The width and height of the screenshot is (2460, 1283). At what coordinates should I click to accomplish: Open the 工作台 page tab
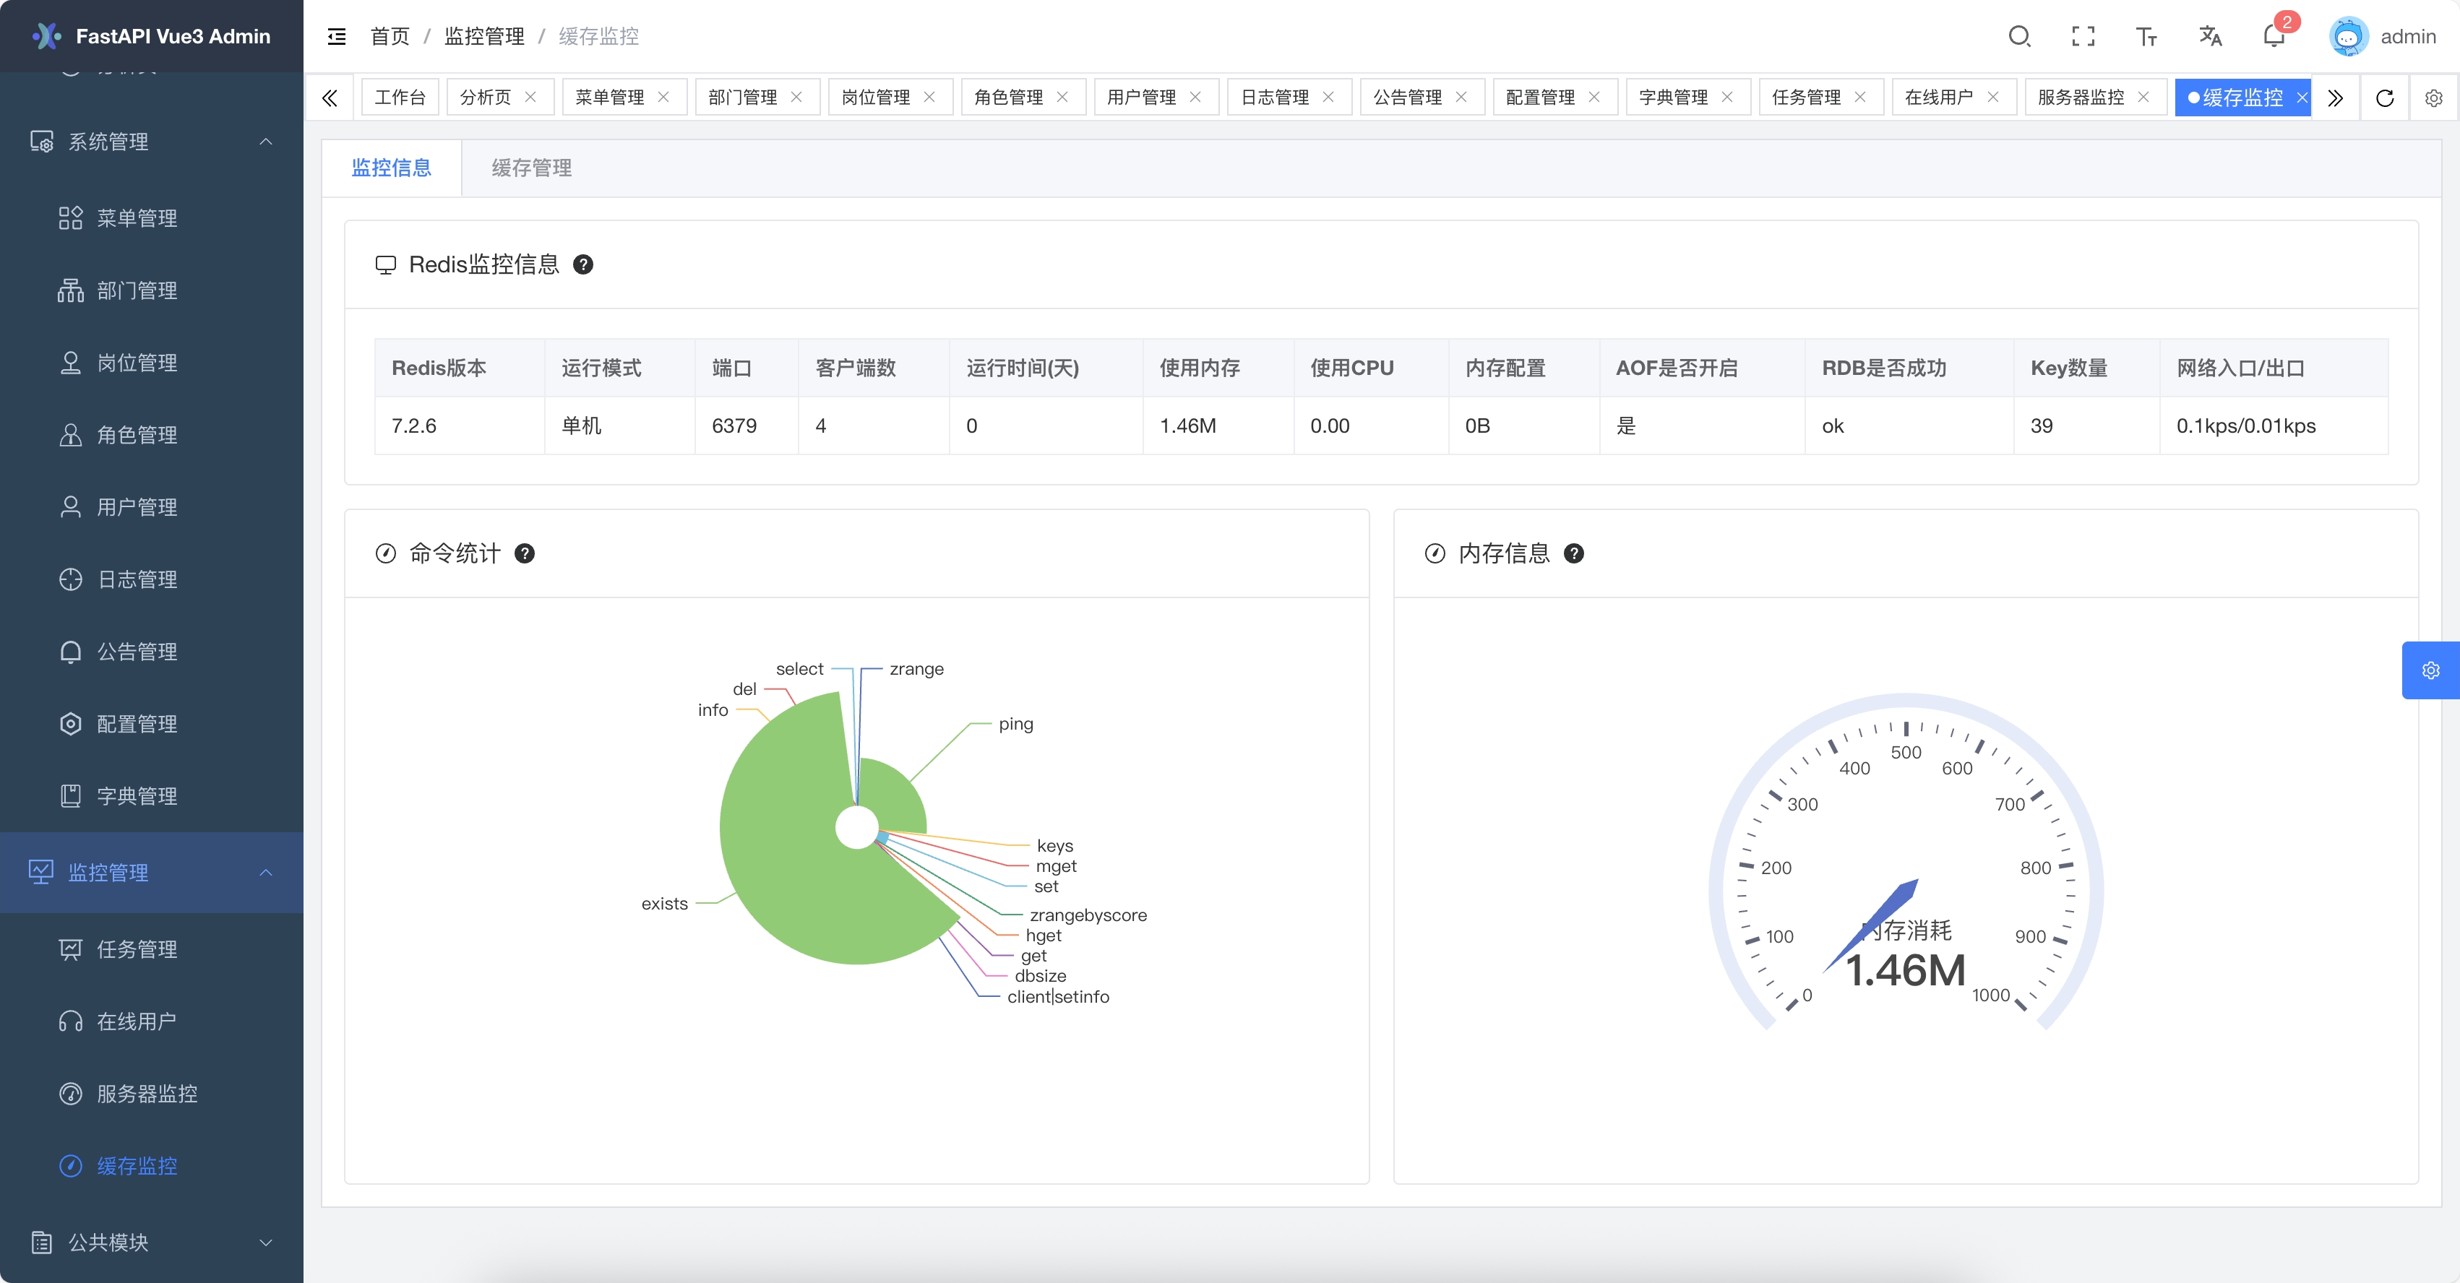pos(400,98)
